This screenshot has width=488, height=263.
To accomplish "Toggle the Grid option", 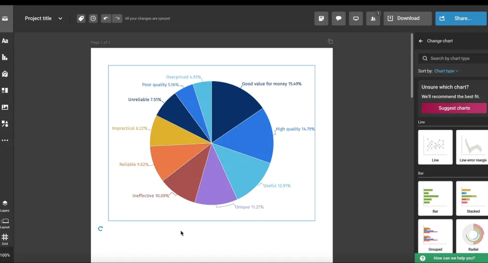I will tap(5, 239).
